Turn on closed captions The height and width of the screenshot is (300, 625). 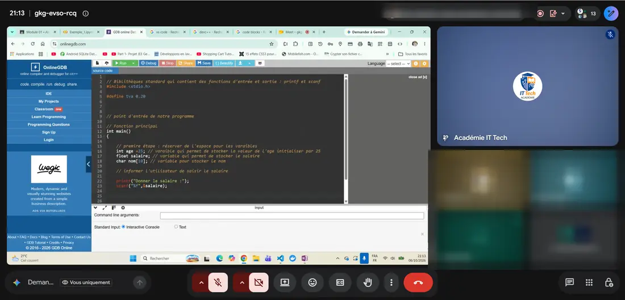tap(340, 282)
